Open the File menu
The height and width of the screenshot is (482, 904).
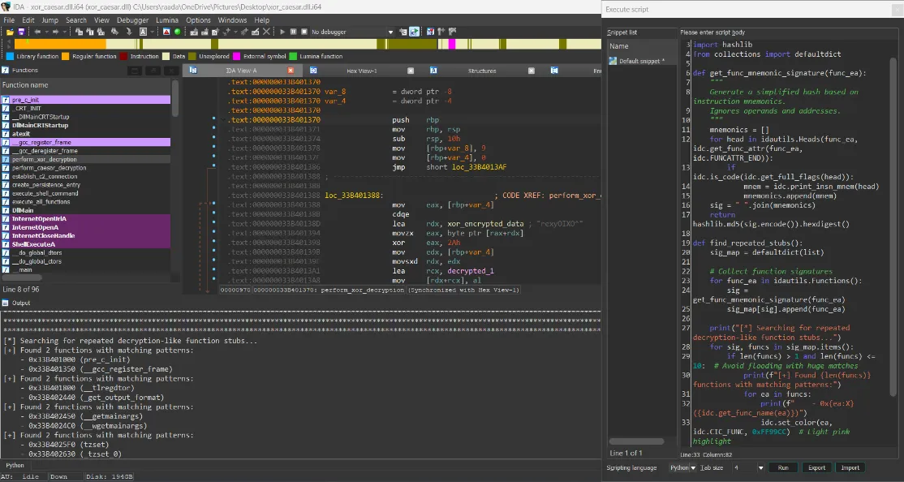(9, 20)
